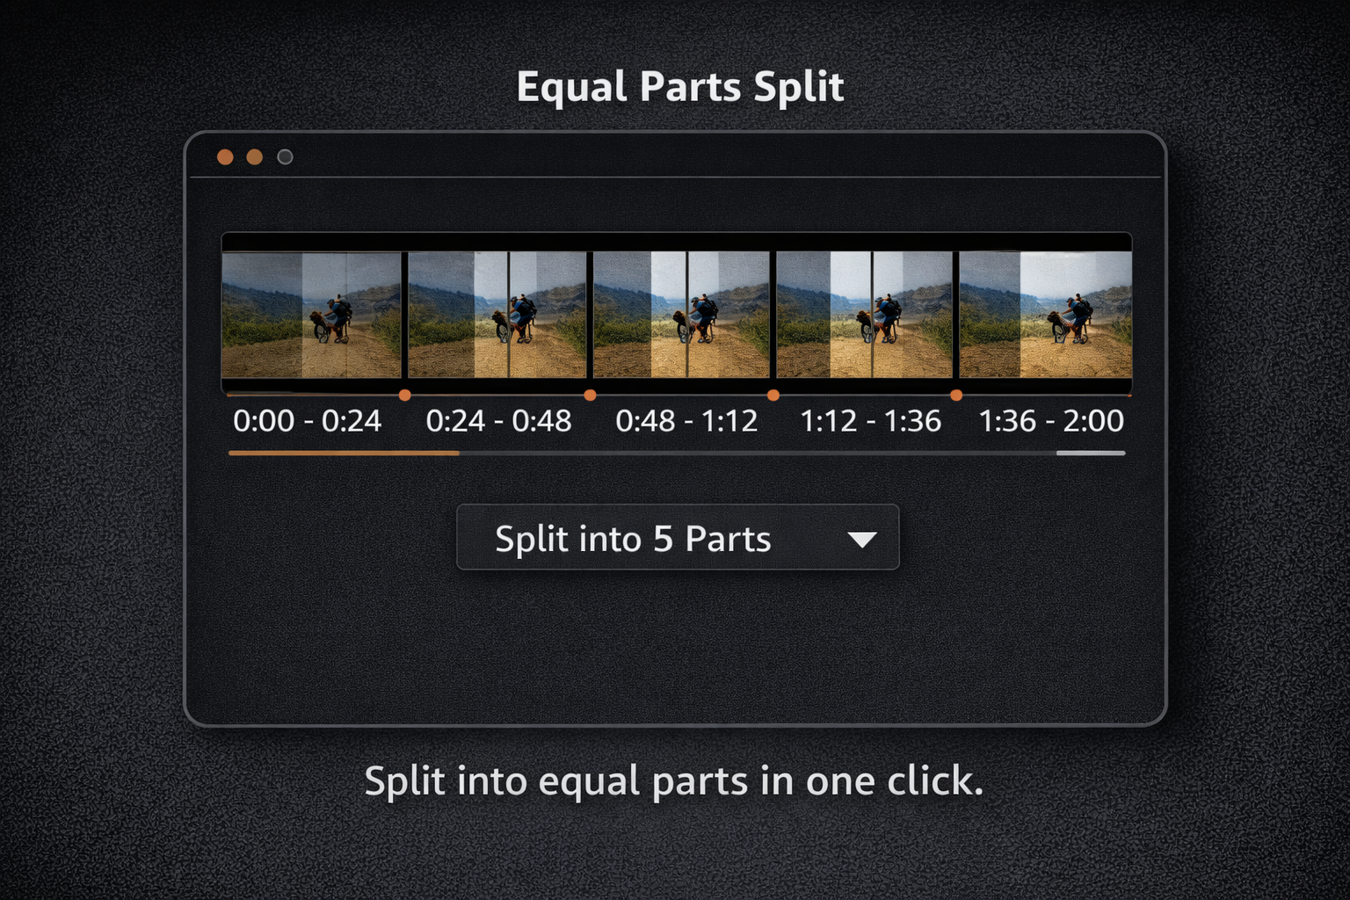
Task: Open the Split into 5 Parts dropdown
Action: click(x=677, y=539)
